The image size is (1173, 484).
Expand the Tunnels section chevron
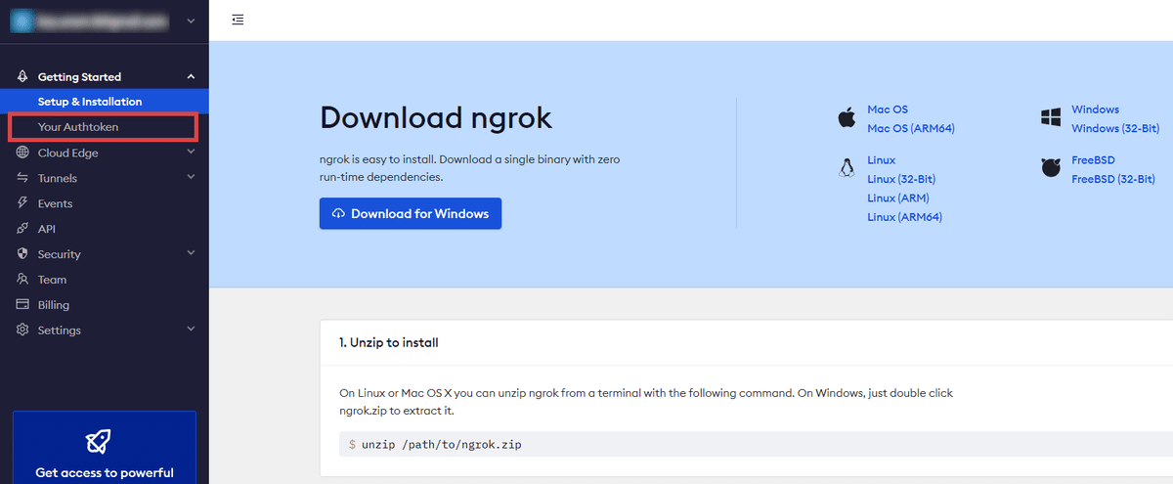(191, 178)
